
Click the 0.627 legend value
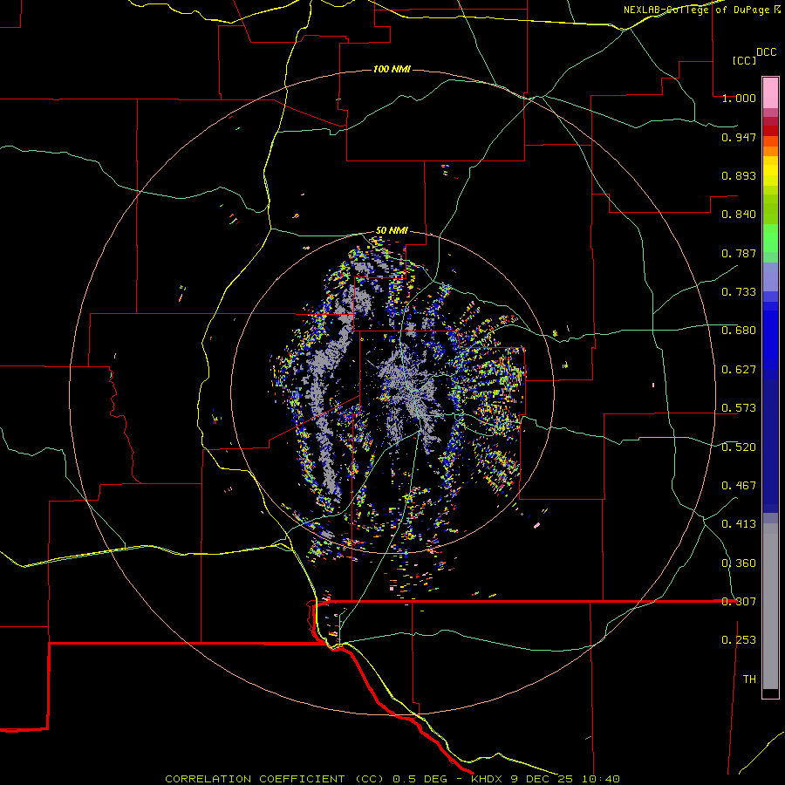point(739,370)
